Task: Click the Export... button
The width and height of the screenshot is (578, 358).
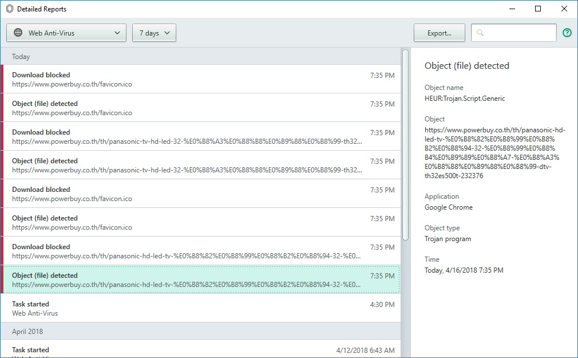Action: coord(440,33)
